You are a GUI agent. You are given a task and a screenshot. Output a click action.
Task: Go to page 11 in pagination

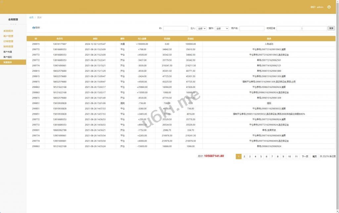pos(296,157)
